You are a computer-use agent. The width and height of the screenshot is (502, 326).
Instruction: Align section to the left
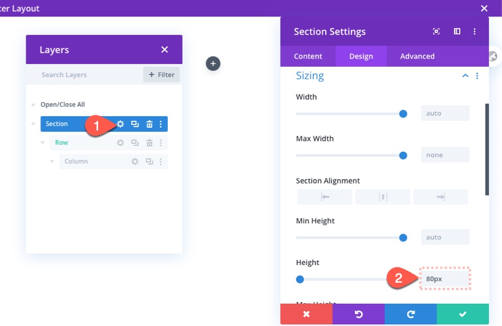click(x=325, y=197)
